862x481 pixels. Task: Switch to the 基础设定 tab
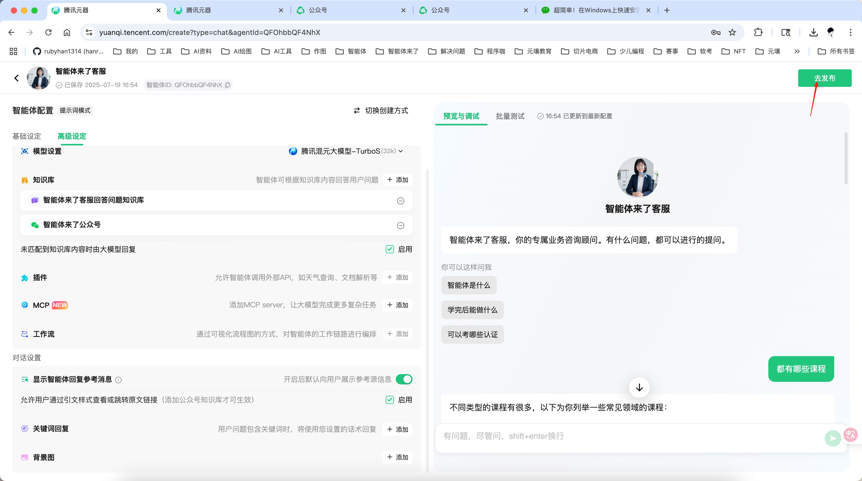(27, 136)
